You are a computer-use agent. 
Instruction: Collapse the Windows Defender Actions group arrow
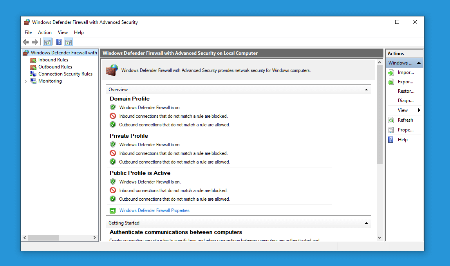click(419, 63)
